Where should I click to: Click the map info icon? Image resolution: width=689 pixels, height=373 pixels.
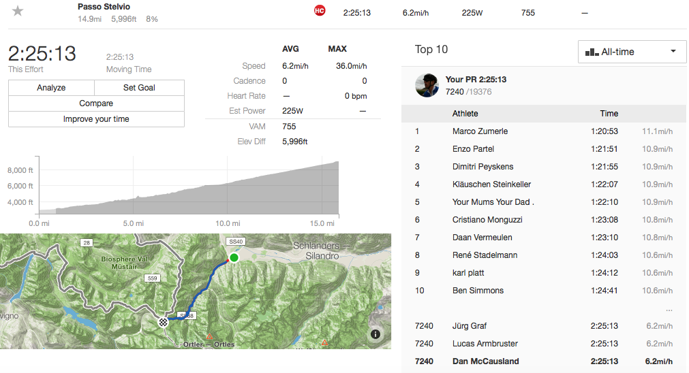tap(375, 334)
